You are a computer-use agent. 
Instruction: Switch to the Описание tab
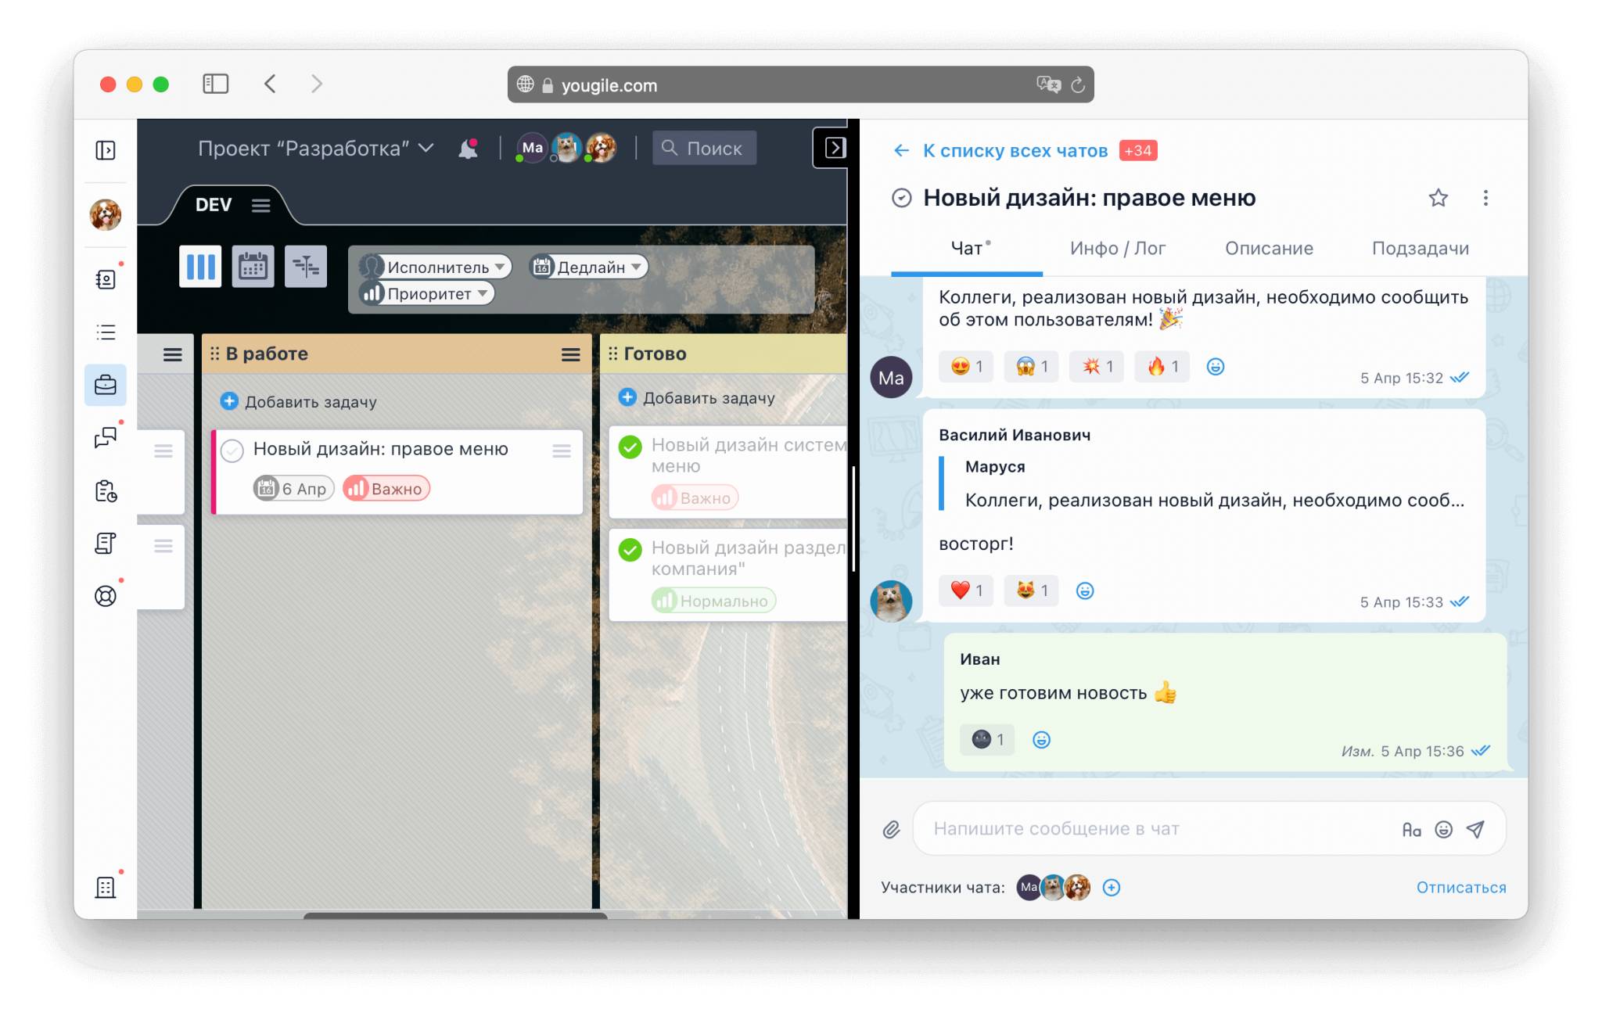coord(1268,249)
